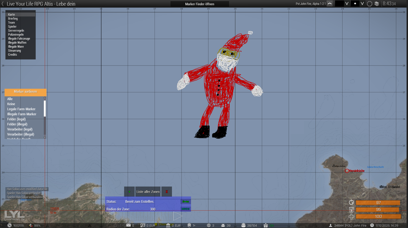Increase the zone radius with the right arrow
Screen dimensions: 408x228
pyautogui.click(x=177, y=216)
